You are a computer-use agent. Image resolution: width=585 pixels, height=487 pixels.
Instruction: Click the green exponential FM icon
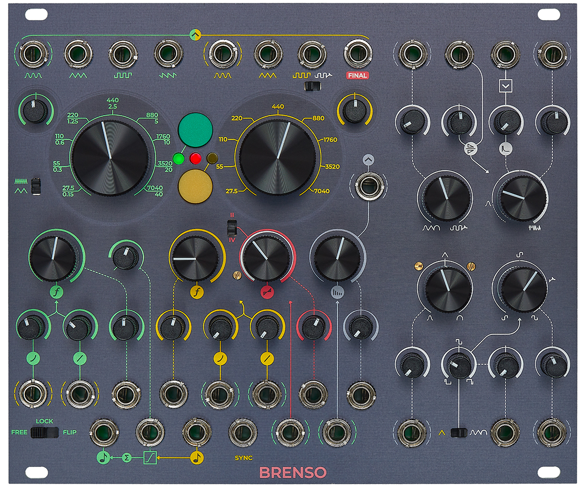[x=34, y=359]
